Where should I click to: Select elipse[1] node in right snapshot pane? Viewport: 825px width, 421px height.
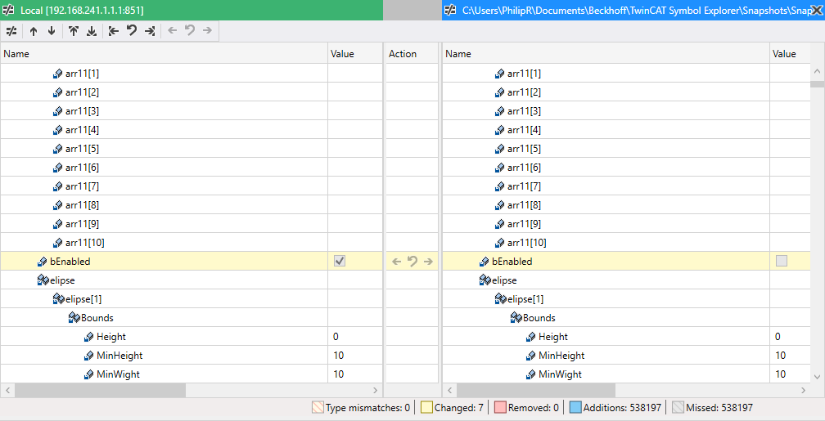click(x=525, y=299)
